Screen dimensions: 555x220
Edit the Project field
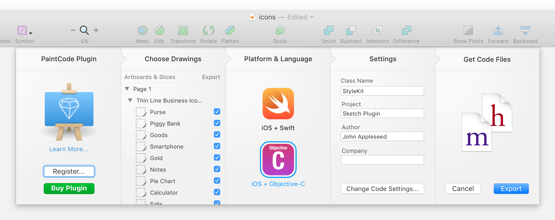pos(382,113)
